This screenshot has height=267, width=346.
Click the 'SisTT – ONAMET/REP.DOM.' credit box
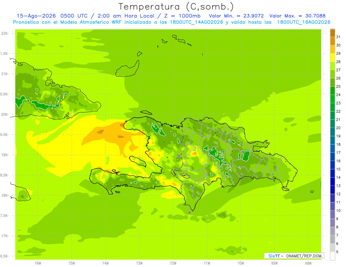[294, 256]
